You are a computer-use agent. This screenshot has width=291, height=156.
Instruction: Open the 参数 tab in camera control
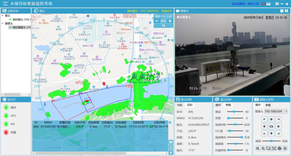click(x=268, y=105)
